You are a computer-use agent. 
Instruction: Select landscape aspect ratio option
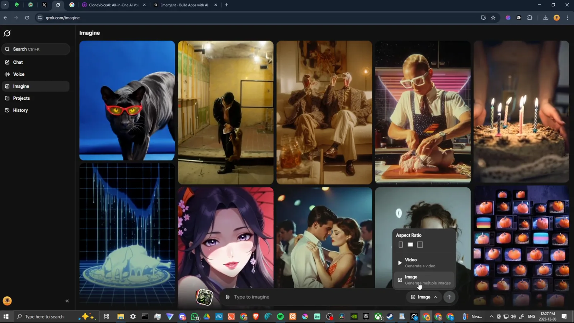click(410, 245)
